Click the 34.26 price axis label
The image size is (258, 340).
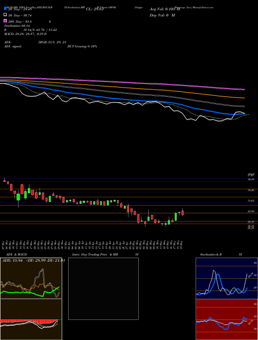(251, 190)
